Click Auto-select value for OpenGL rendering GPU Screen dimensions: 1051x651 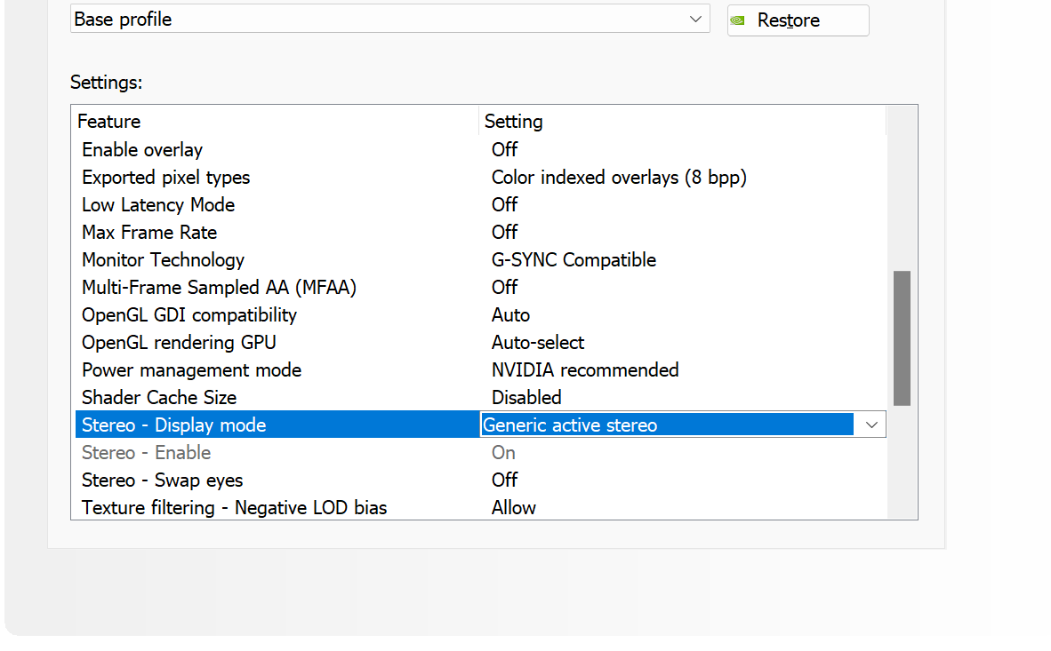tap(538, 342)
